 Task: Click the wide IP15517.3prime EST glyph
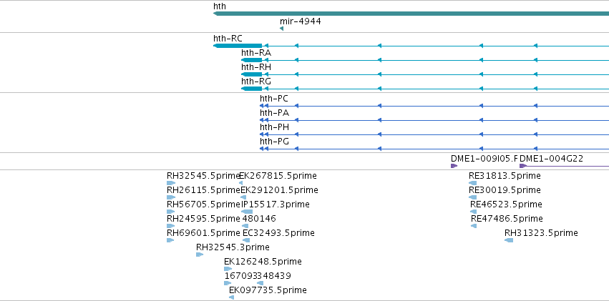pyautogui.click(x=247, y=212)
